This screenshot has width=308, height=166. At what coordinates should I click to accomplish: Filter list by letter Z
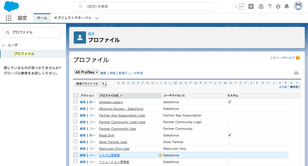(x=240, y=83)
